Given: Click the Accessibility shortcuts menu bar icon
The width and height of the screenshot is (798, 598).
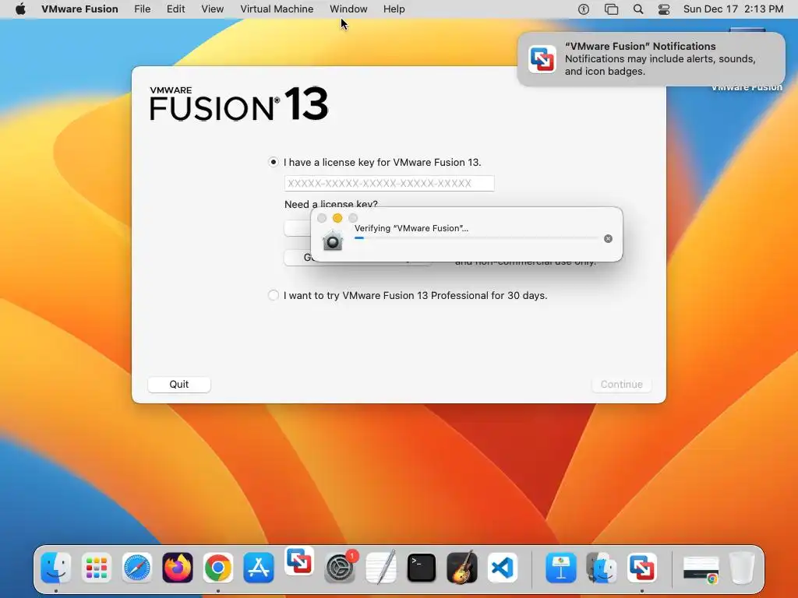Looking at the screenshot, I should pyautogui.click(x=584, y=9).
